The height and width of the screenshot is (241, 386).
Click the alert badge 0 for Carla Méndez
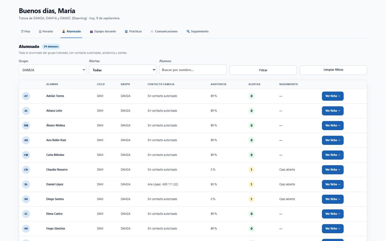pos(252,155)
